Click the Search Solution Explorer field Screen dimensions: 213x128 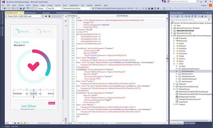(189, 20)
